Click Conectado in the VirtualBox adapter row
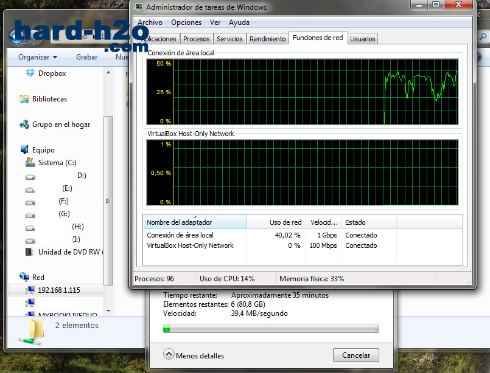The width and height of the screenshot is (490, 373). tap(361, 245)
